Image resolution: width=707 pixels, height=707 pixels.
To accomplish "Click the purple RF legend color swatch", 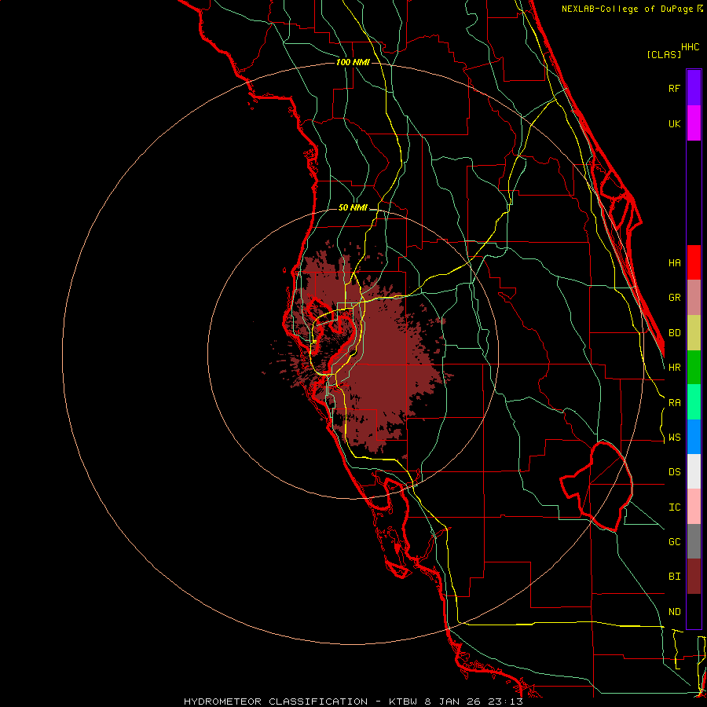I will click(694, 88).
